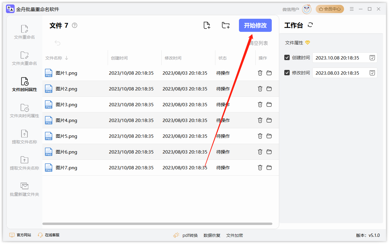Image resolution: width=389 pixels, height=244 pixels.
Task: Open the pdf转换 feature
Action: pos(190,235)
